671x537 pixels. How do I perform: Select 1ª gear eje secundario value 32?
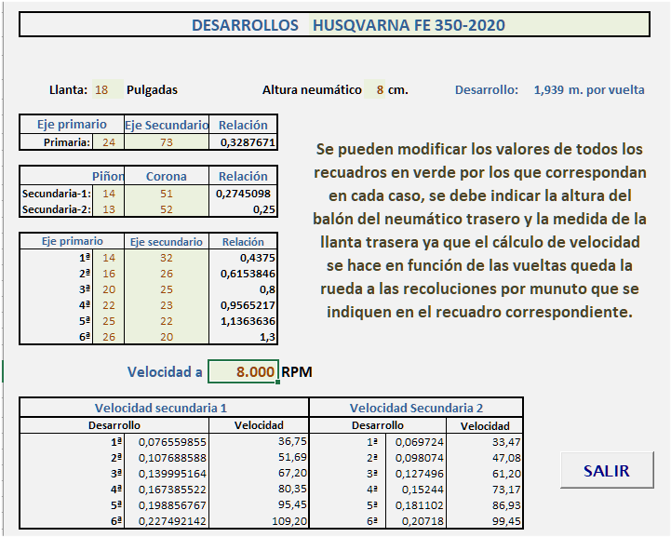tap(167, 258)
